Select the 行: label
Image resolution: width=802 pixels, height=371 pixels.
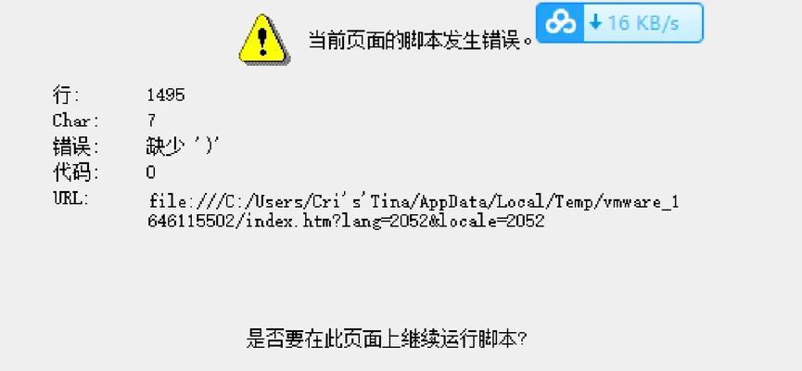click(x=66, y=95)
